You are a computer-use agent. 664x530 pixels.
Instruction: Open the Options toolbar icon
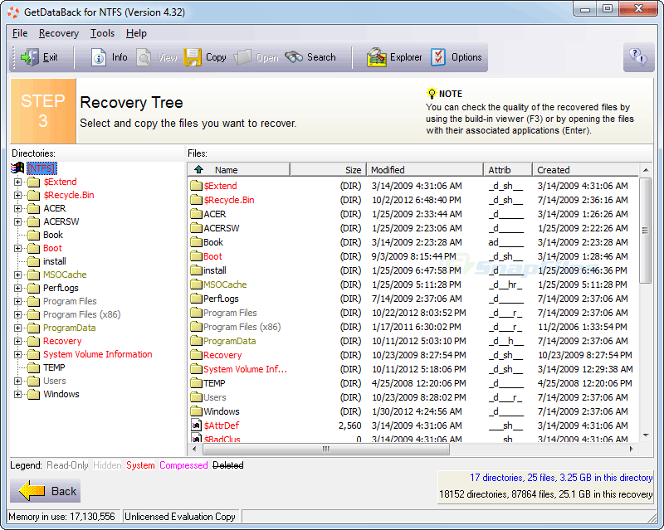coord(437,57)
